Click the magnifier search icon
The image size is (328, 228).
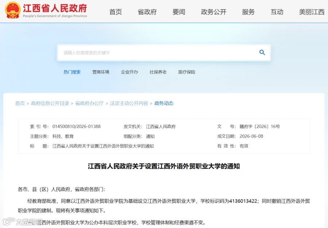point(262,53)
